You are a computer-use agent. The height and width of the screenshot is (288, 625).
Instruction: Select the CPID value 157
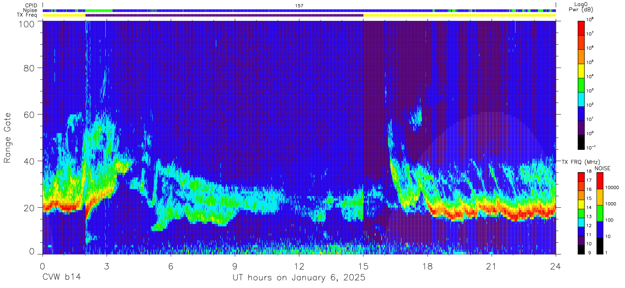pos(299,6)
